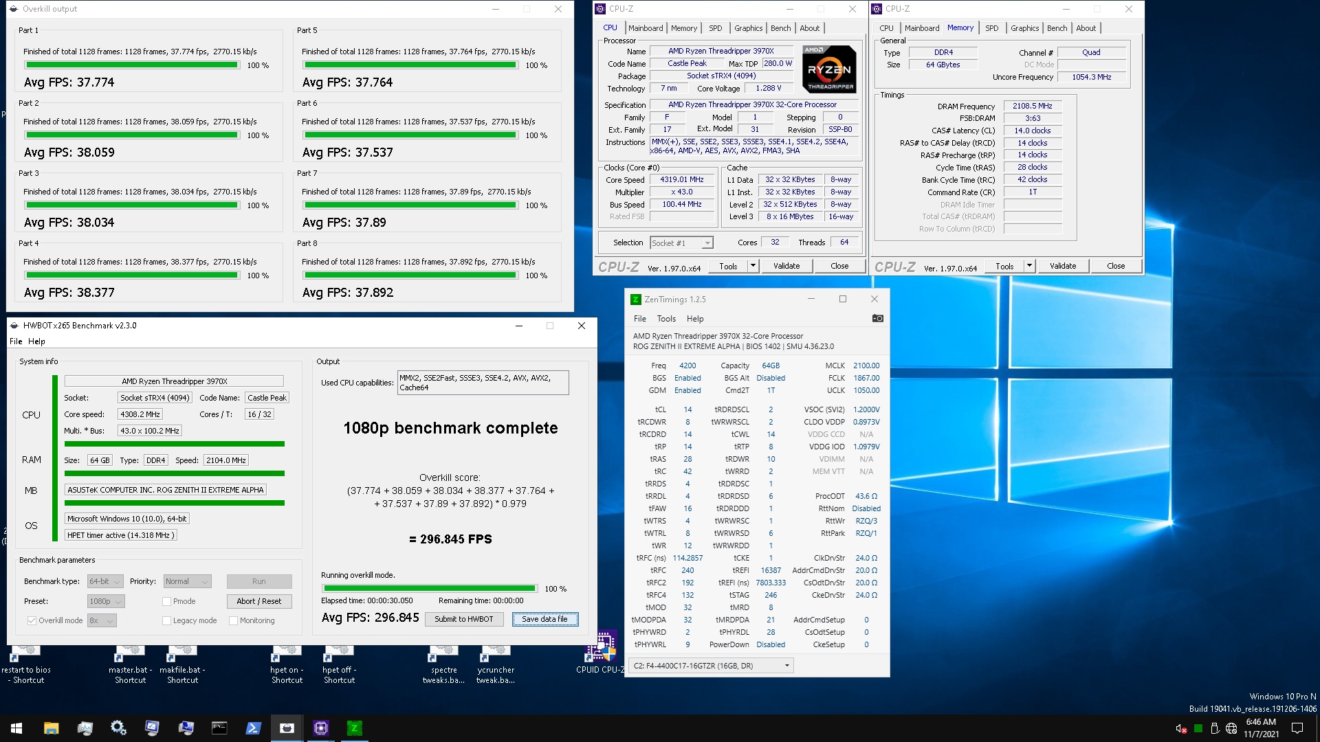Click the overkill mode main progress bar
This screenshot has height=742, width=1320.
point(430,588)
